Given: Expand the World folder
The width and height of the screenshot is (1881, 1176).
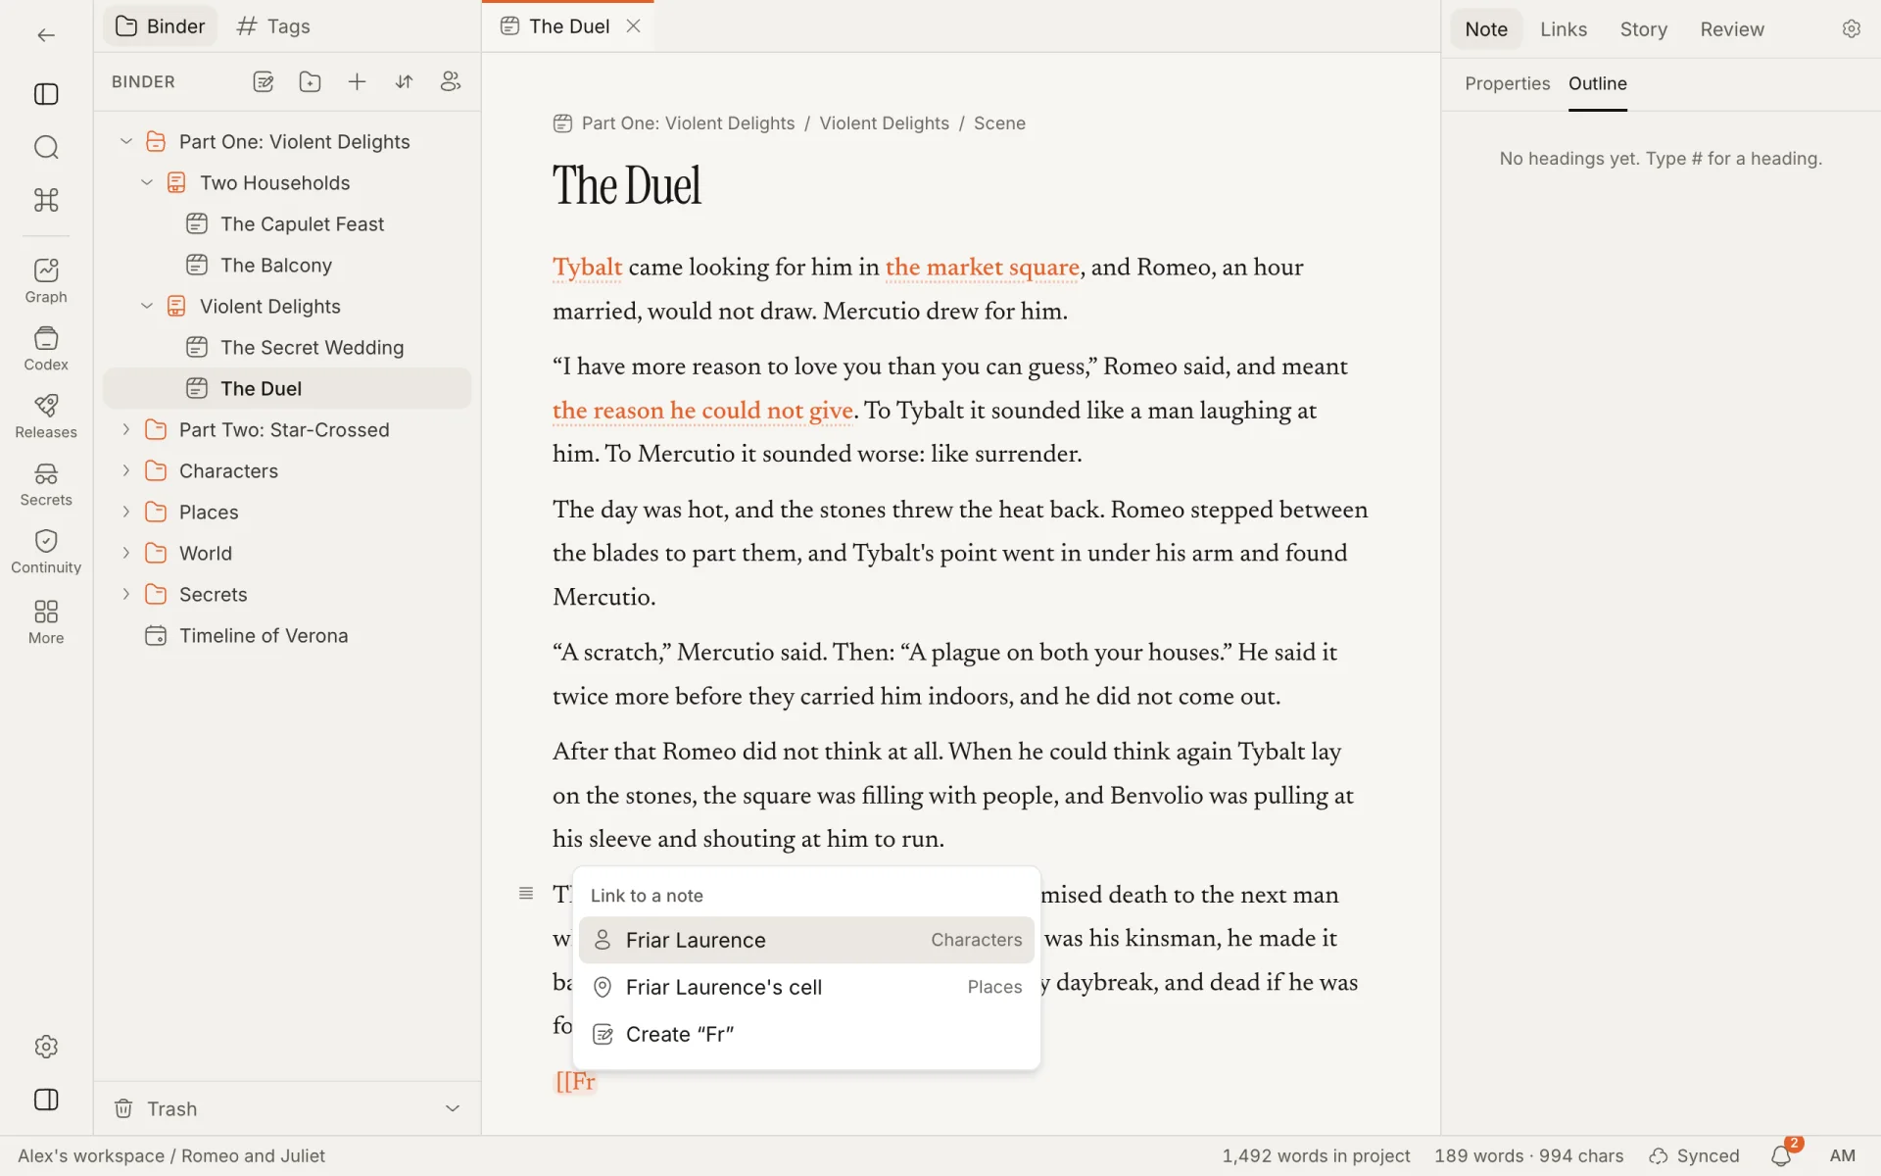Looking at the screenshot, I should 126,553.
